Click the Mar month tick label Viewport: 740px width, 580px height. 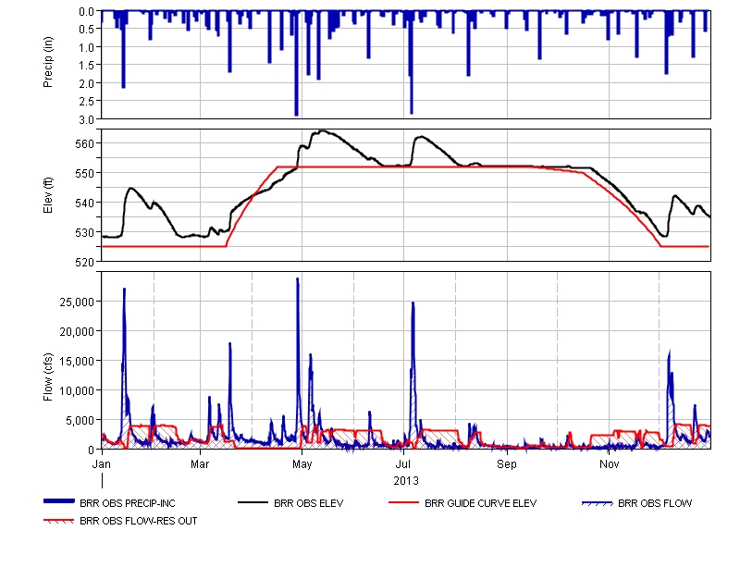[x=200, y=463]
